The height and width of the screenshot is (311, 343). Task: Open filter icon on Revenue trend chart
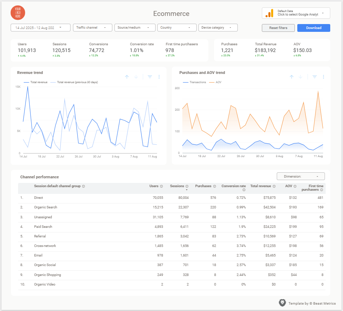[150, 77]
